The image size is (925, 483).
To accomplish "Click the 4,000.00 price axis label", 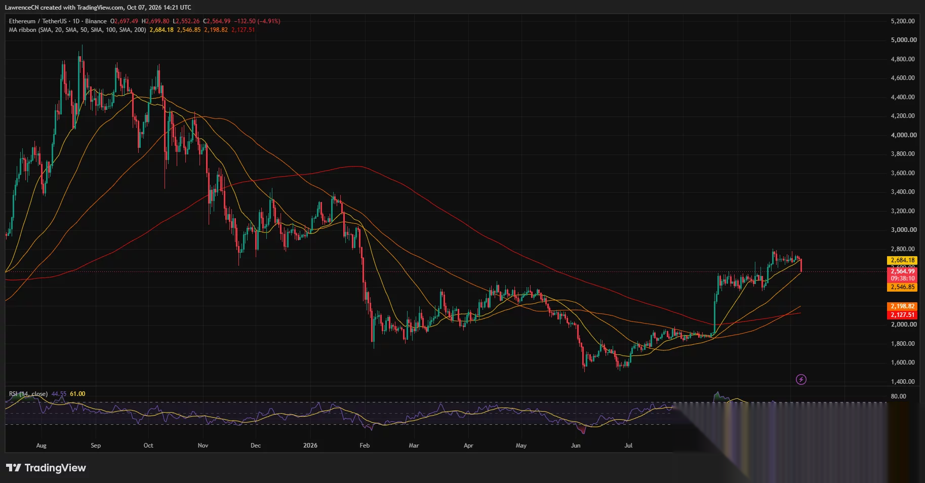I will point(904,135).
